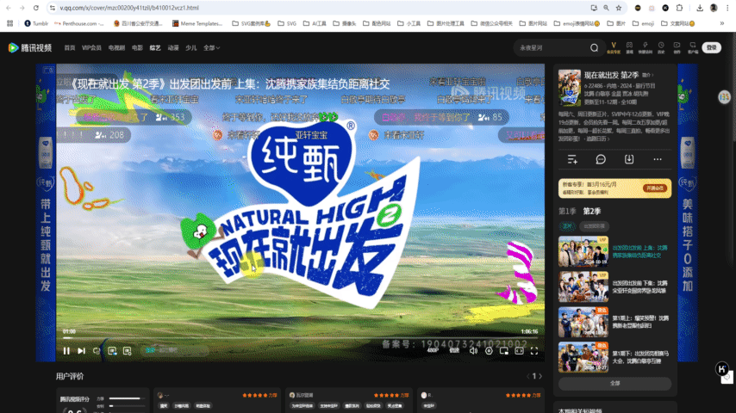
Task: Open the gold V member zone icon
Action: point(614,47)
